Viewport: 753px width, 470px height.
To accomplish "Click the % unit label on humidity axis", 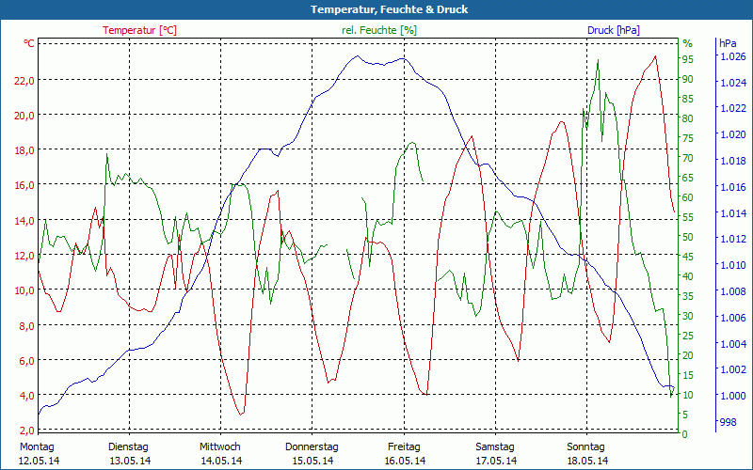I will [687, 43].
